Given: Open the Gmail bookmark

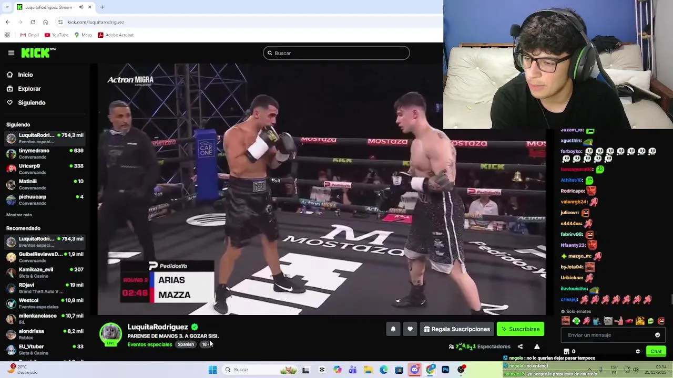Looking at the screenshot, I should pos(29,35).
